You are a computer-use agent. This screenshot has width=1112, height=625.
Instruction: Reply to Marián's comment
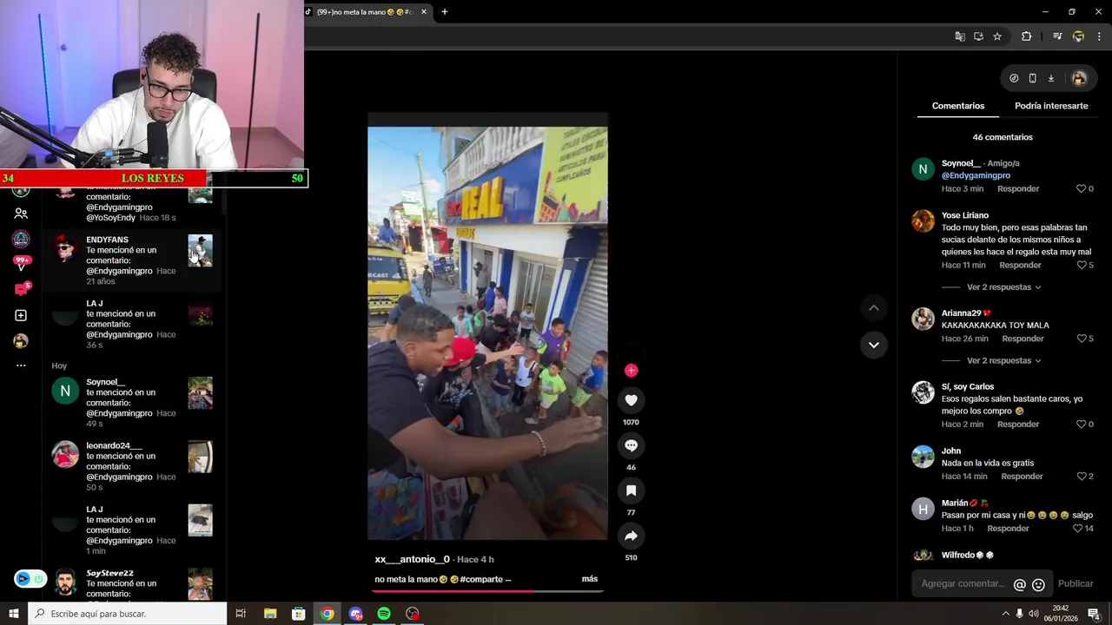click(x=1008, y=528)
